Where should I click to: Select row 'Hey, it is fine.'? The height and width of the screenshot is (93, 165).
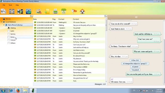pyautogui.click(x=69, y=36)
